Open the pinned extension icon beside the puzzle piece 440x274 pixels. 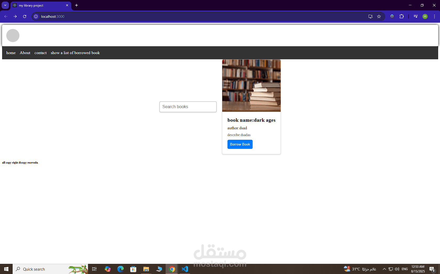(x=392, y=16)
